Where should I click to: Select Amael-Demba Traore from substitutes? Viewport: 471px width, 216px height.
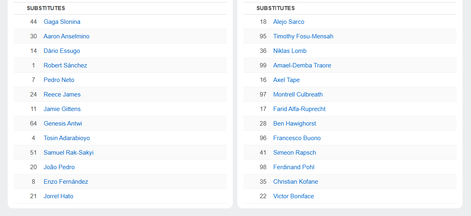point(302,65)
